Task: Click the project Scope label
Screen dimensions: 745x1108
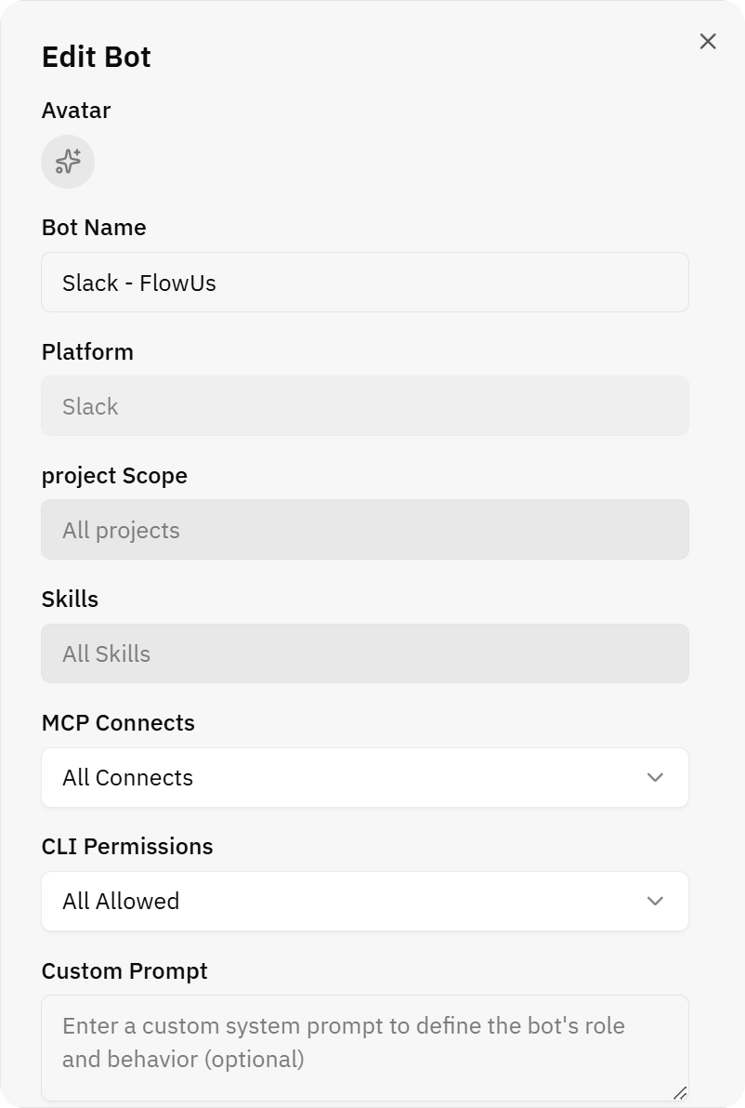Action: click(114, 476)
